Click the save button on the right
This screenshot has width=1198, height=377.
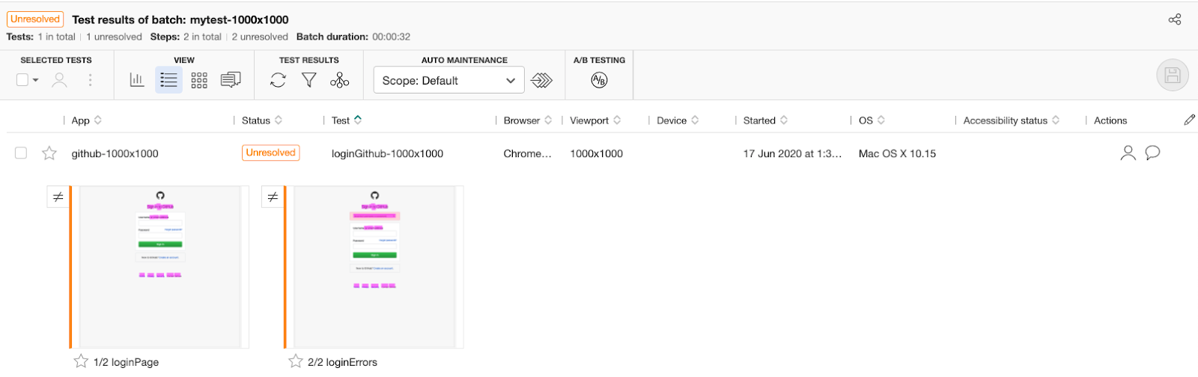click(x=1172, y=75)
